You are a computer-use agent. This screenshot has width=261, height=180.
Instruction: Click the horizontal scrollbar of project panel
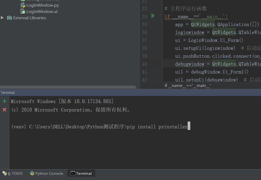click(x=68, y=87)
